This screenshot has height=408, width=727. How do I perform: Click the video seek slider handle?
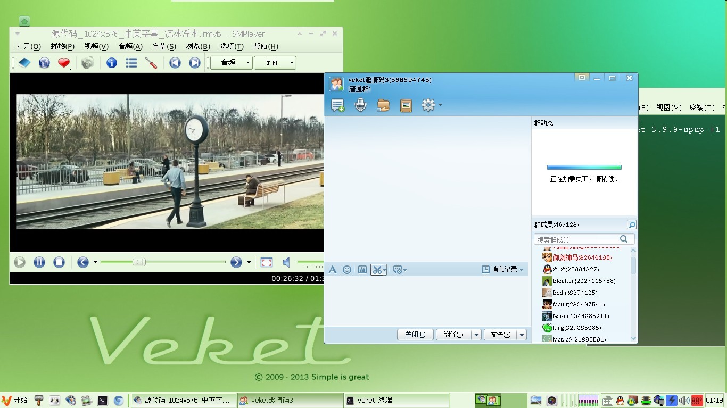tap(139, 262)
